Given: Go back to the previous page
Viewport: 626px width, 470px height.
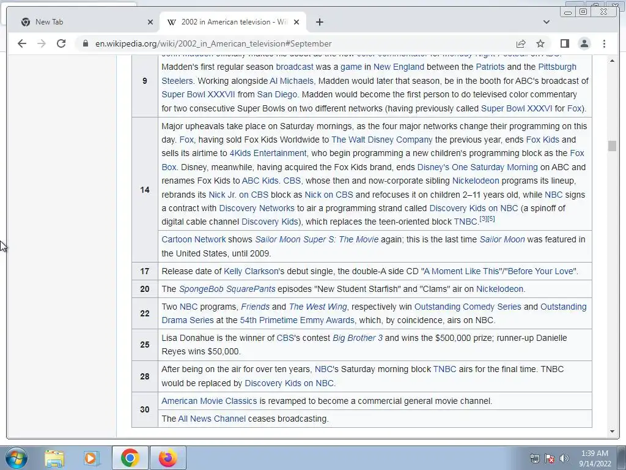Looking at the screenshot, I should pyautogui.click(x=22, y=43).
